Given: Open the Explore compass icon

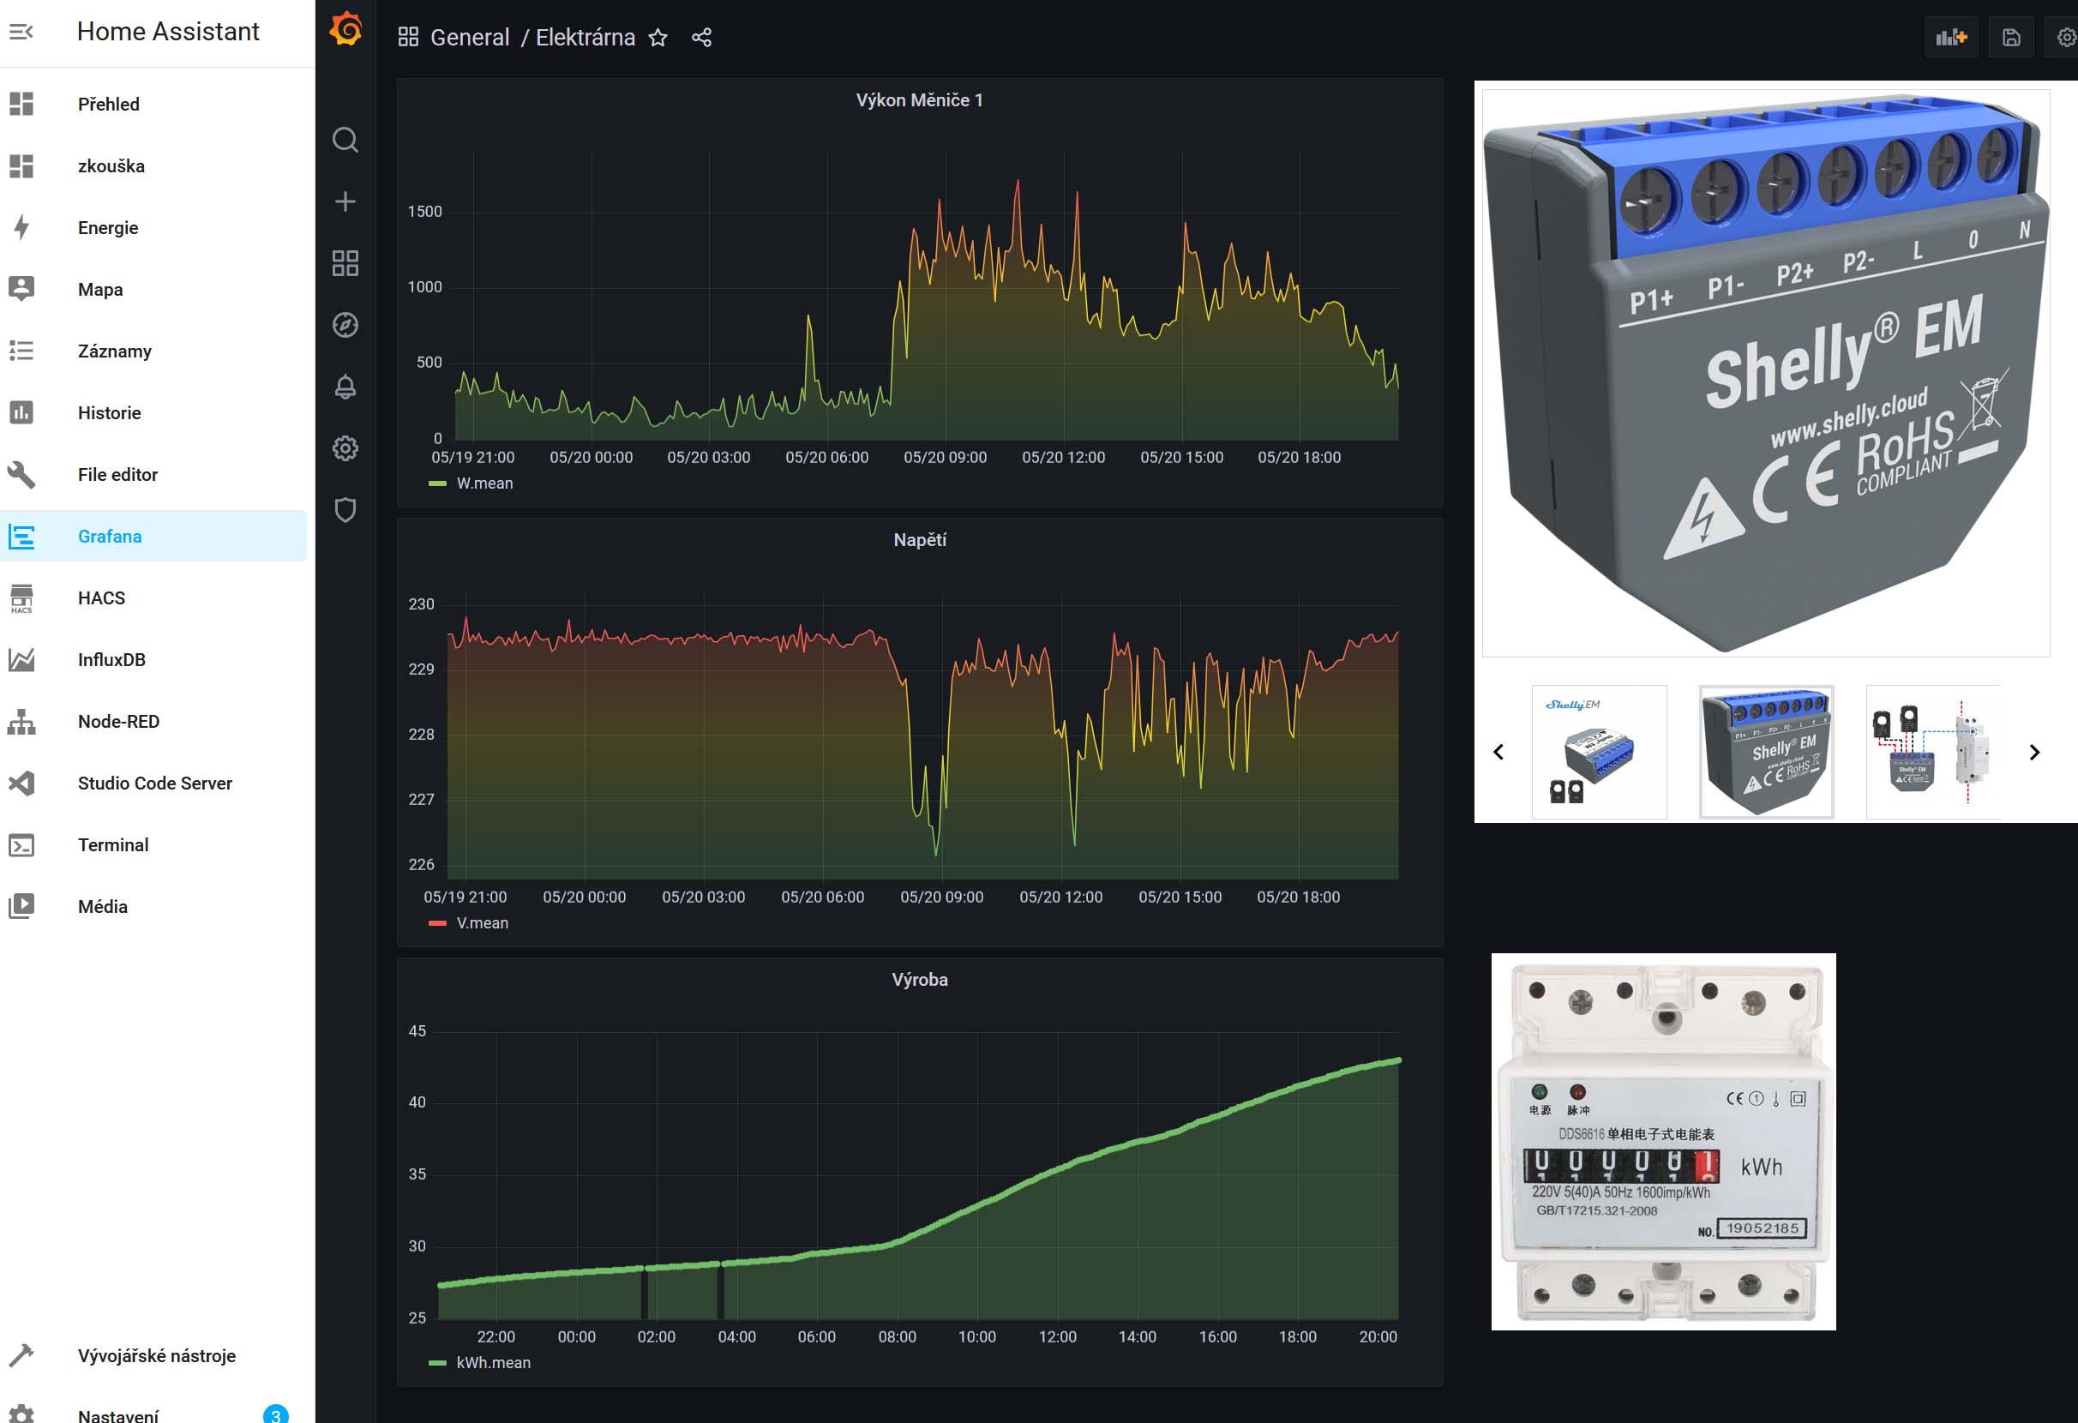Looking at the screenshot, I should point(345,325).
